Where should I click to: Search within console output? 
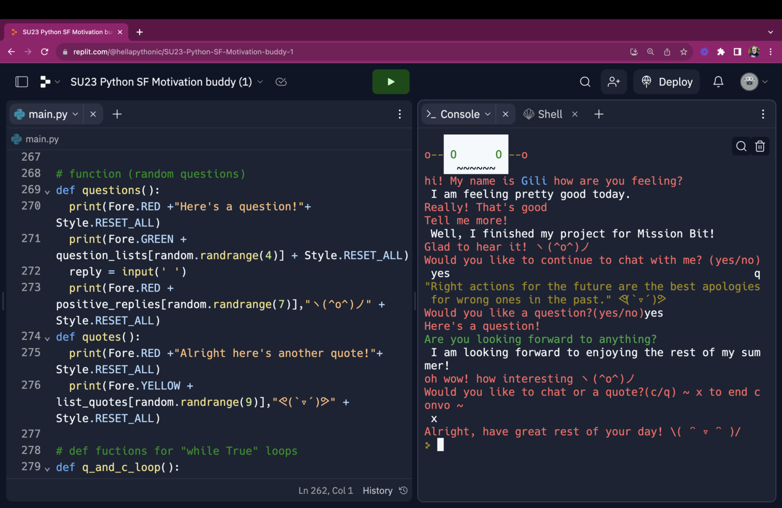[741, 147]
